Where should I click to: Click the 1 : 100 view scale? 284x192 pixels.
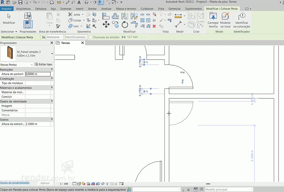point(64,184)
